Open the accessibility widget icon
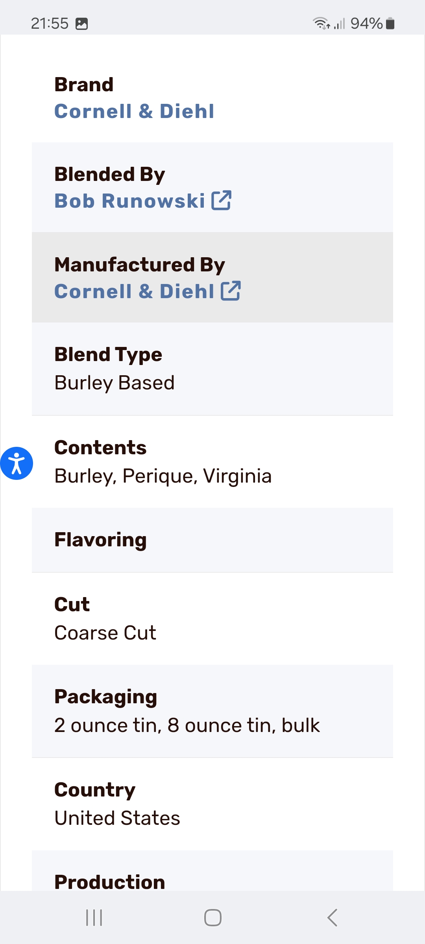425x944 pixels. pyautogui.click(x=17, y=463)
